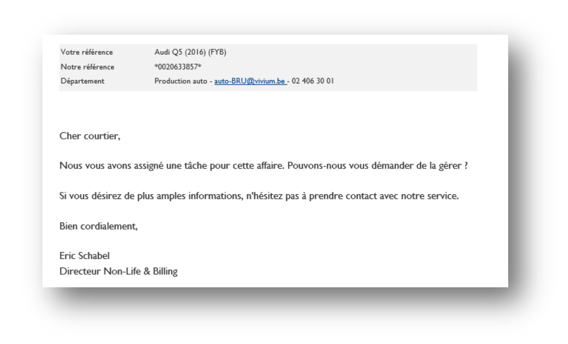Click the 'Cher courtier,' greeting
This screenshot has width=568, height=344.
(x=90, y=136)
